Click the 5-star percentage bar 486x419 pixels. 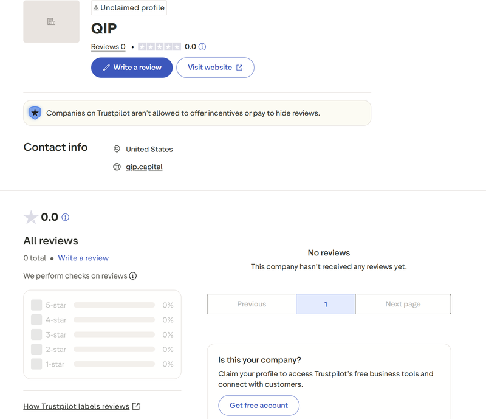tap(114, 305)
